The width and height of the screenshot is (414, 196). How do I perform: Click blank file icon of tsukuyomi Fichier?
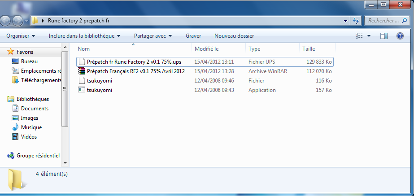point(82,80)
